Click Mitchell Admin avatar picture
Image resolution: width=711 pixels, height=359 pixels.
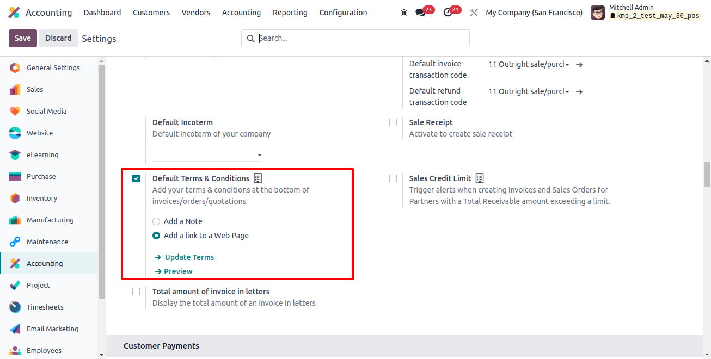[x=598, y=13]
